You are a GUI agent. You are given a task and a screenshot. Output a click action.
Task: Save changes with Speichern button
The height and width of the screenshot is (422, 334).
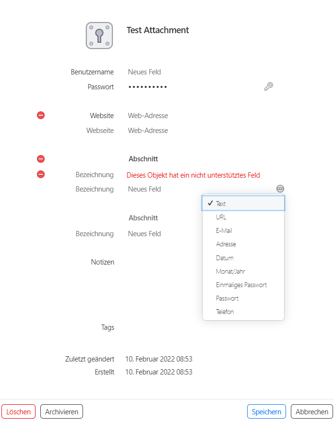tap(266, 411)
